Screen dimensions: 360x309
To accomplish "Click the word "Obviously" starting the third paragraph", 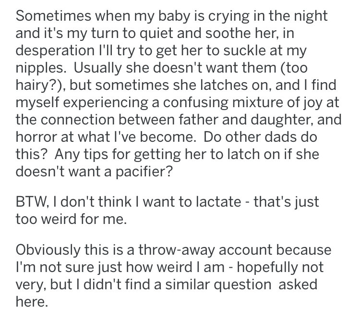I will coord(48,250).
